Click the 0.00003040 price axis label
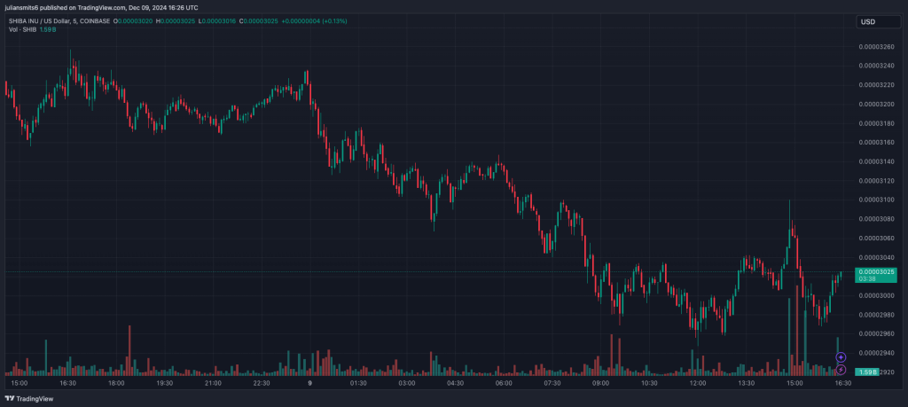The image size is (908, 407). (x=877, y=257)
